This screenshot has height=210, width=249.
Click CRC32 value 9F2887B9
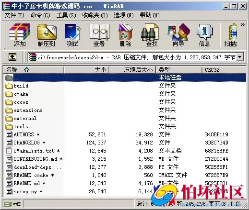(216, 175)
